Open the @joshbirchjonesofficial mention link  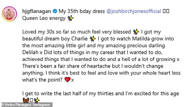134,11
